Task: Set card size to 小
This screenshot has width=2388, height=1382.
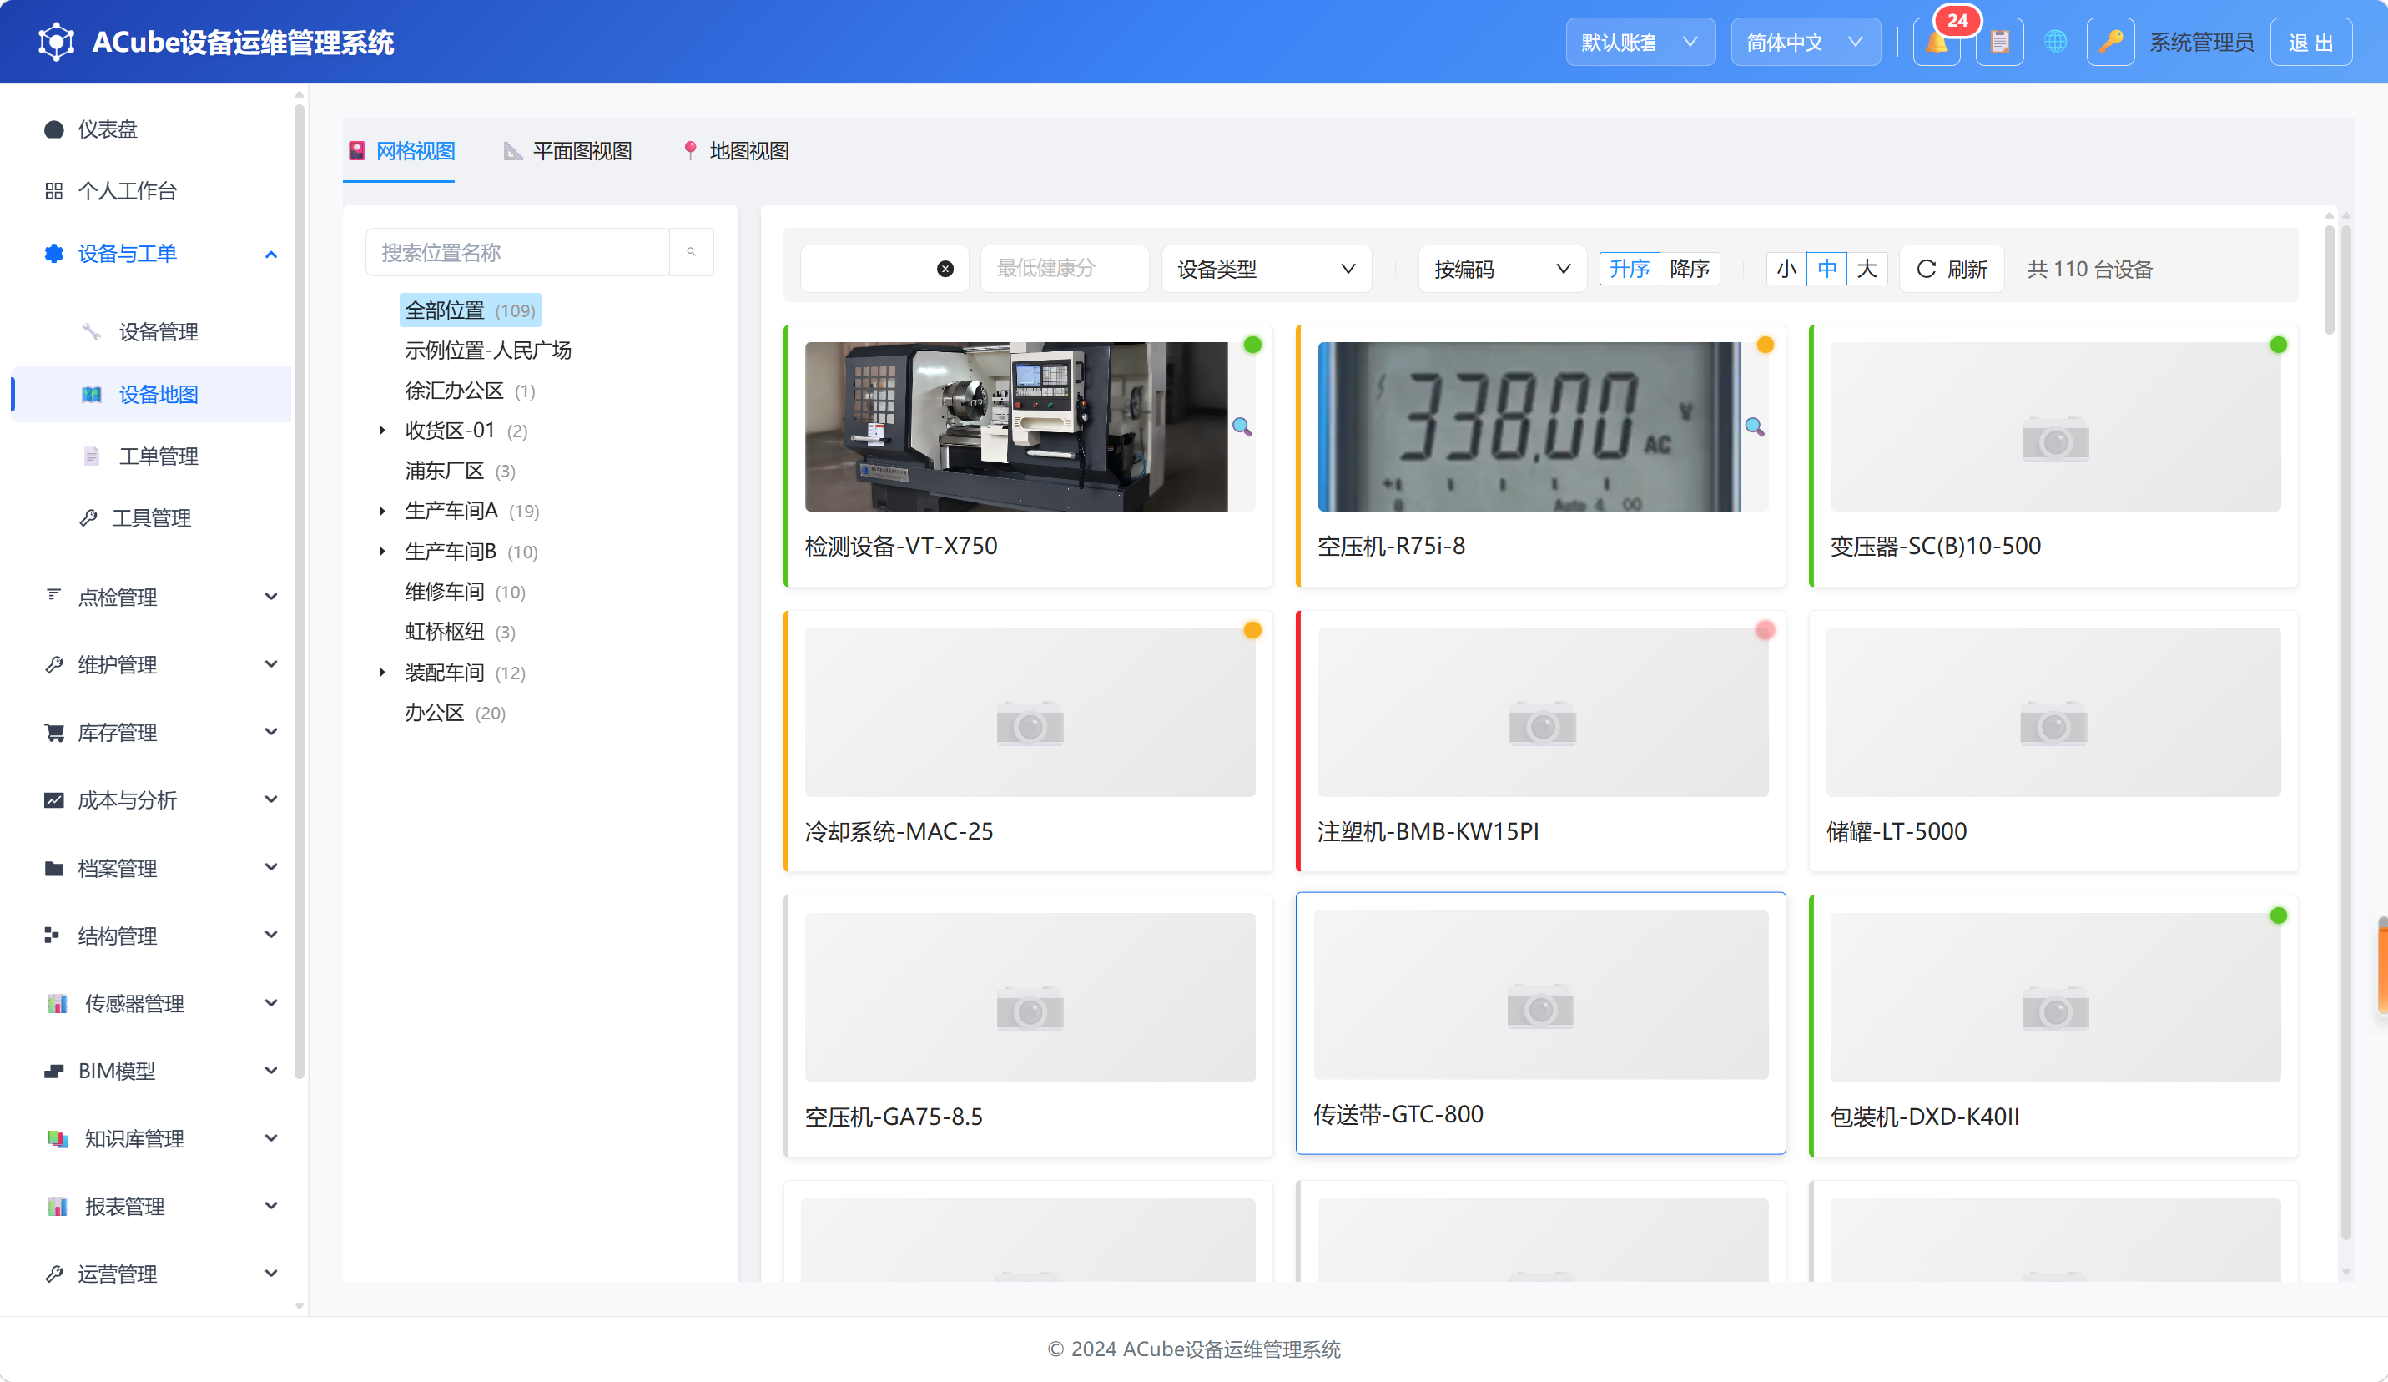Action: pos(1786,270)
